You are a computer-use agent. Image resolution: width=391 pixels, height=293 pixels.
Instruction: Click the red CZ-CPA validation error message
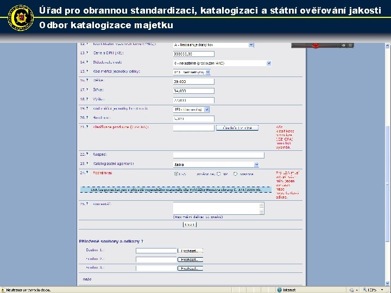[x=285, y=137]
